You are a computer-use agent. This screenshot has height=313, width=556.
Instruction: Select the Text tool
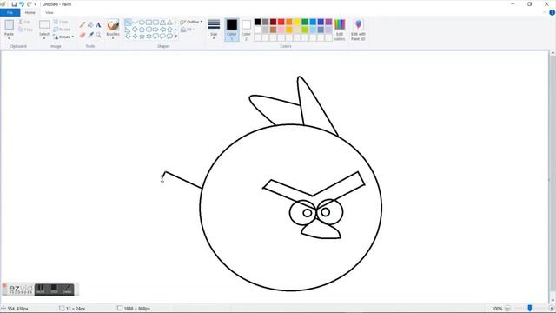pos(98,25)
